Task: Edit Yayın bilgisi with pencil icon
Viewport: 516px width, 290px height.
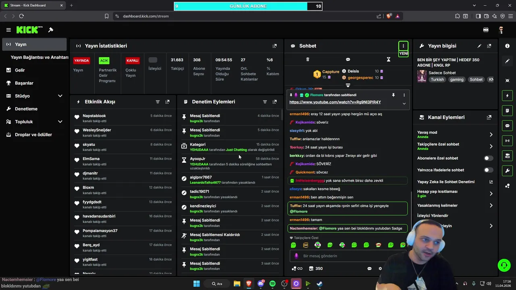Action: pyautogui.click(x=479, y=46)
